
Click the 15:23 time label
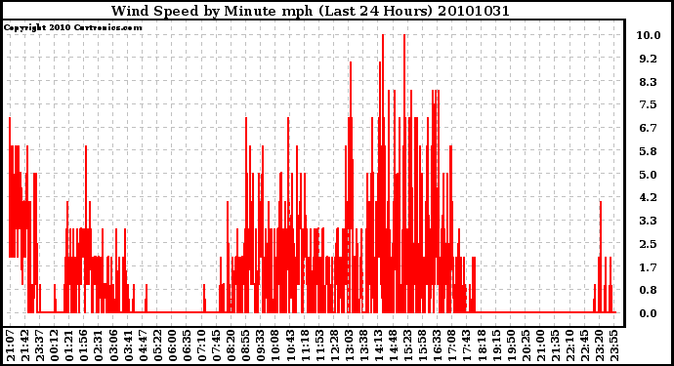click(x=407, y=346)
